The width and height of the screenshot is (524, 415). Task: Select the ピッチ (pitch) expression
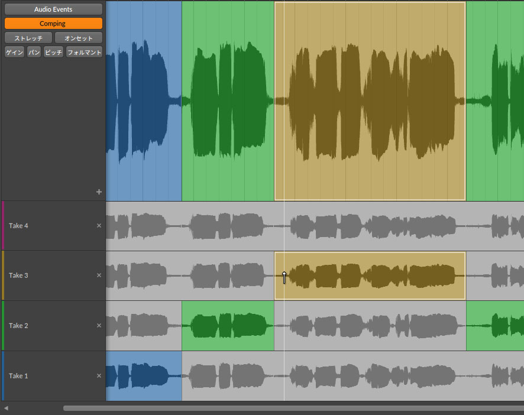click(x=53, y=52)
